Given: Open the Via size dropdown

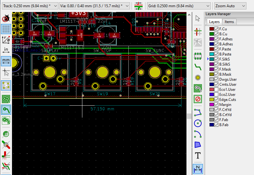Looking at the screenshot, I should (94, 6).
